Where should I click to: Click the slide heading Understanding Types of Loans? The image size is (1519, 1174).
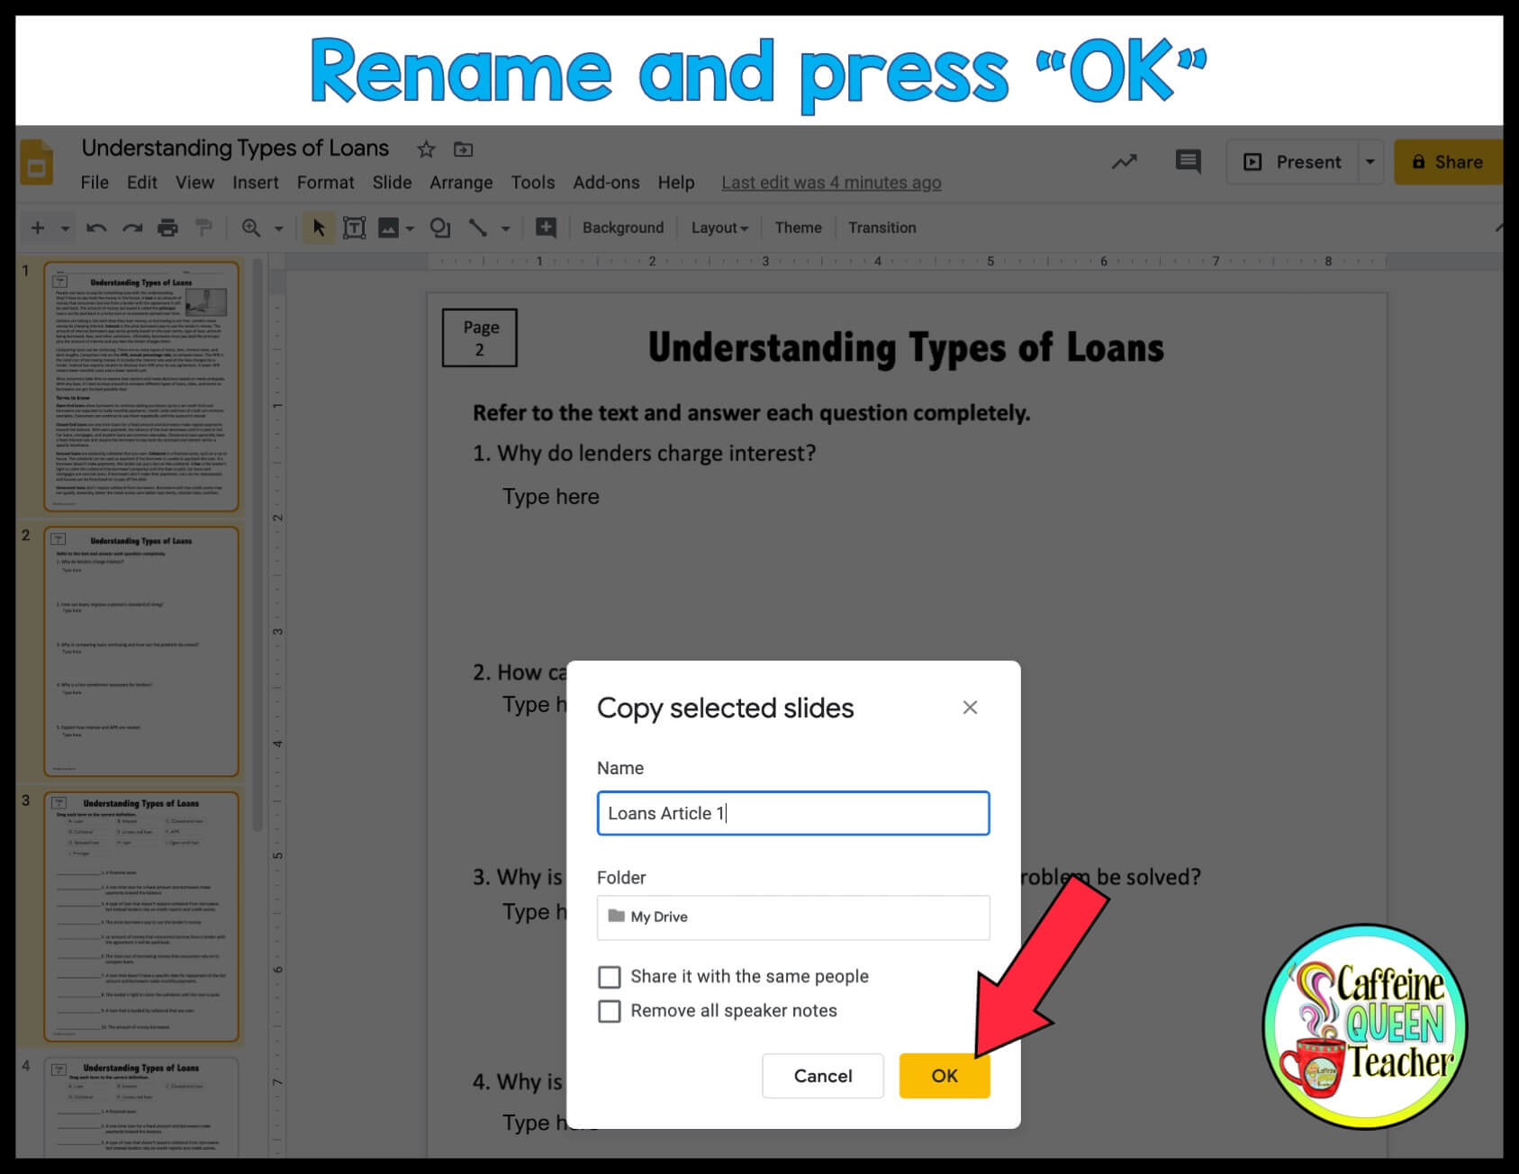906,348
